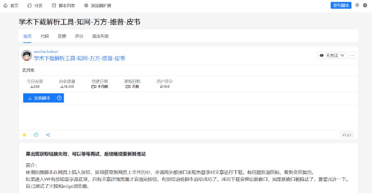Open the language globe icon
This screenshot has height=193, width=372.
[x=365, y=6]
